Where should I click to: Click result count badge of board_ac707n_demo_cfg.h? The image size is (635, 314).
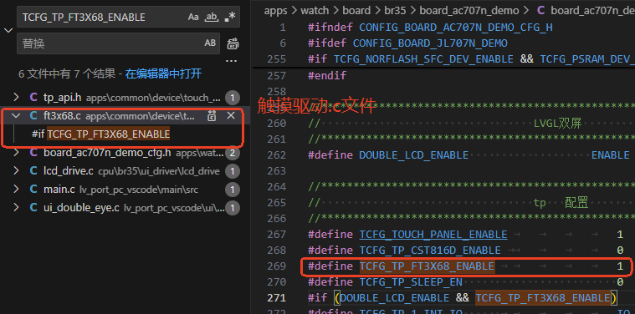click(233, 153)
